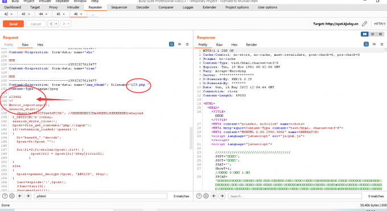Open request panel hamburger menu
This screenshot has width=387, height=211.
[x=187, y=44]
